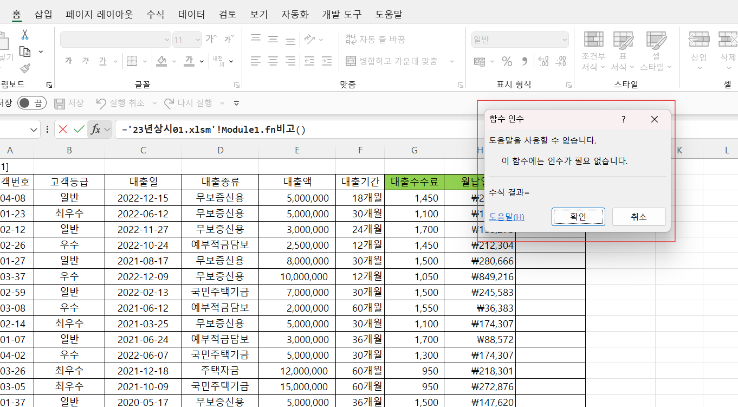Click the formula bar cancel X icon

point(63,130)
